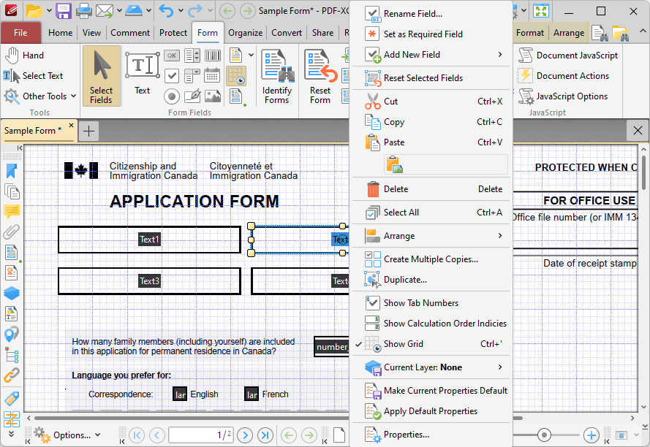Adjust the zoom slider handle
The image size is (650, 447).
tap(544, 435)
